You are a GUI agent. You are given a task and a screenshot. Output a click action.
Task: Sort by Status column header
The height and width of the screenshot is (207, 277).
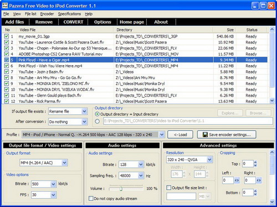252,30
